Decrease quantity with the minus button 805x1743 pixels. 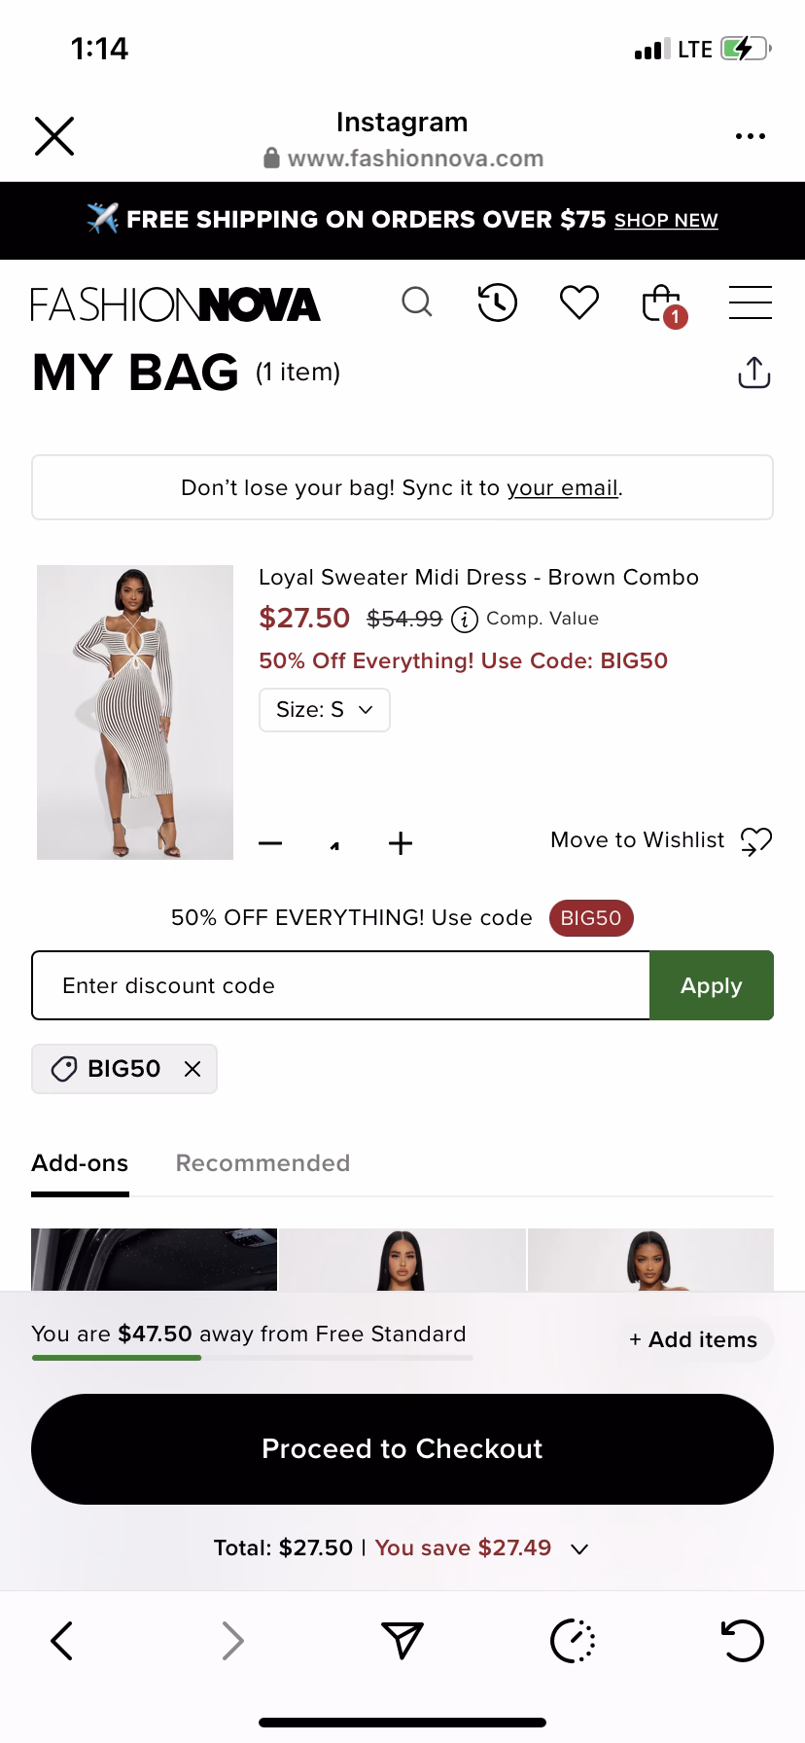coord(271,843)
